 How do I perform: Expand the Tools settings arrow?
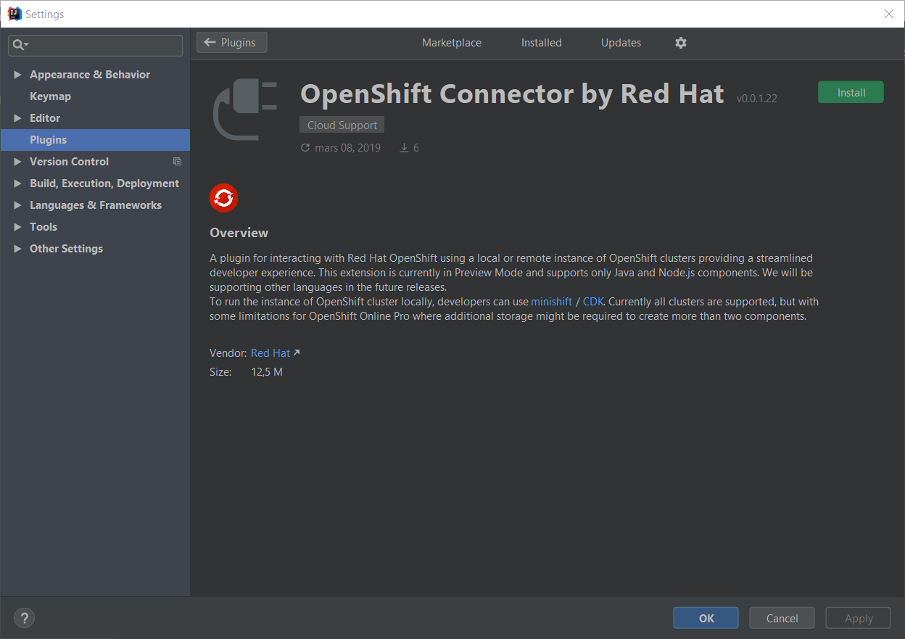tap(17, 227)
